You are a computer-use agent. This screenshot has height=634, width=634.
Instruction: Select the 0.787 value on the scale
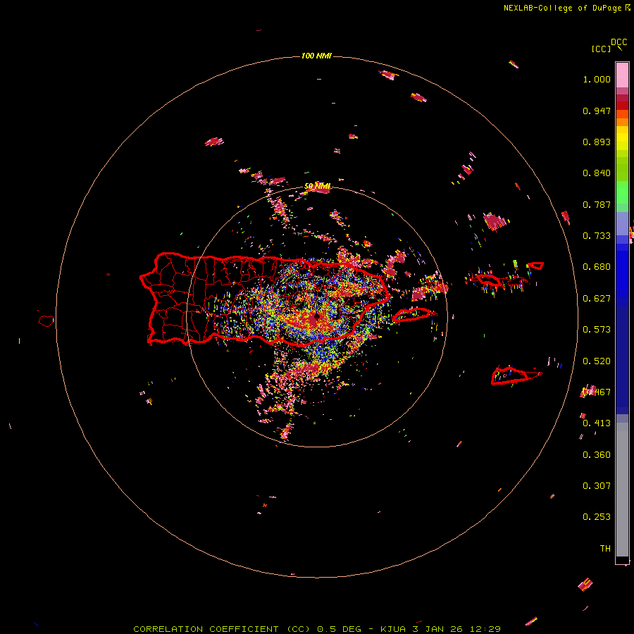(x=597, y=204)
